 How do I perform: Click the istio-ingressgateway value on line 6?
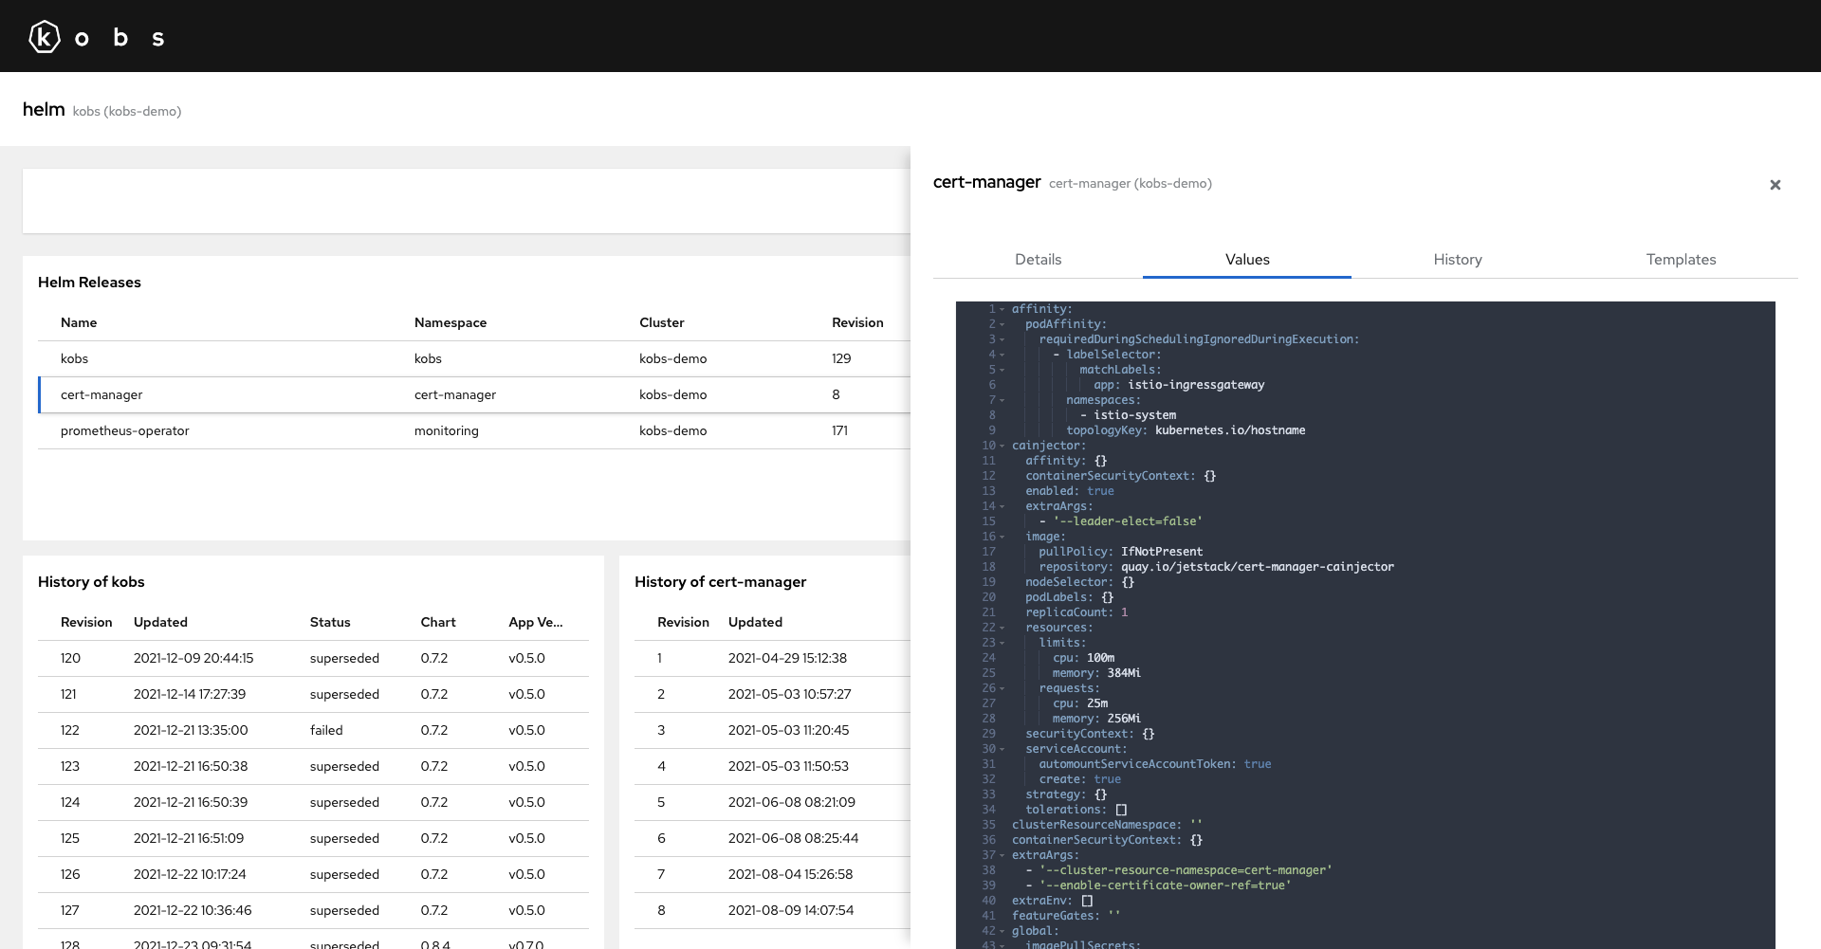point(1196,385)
